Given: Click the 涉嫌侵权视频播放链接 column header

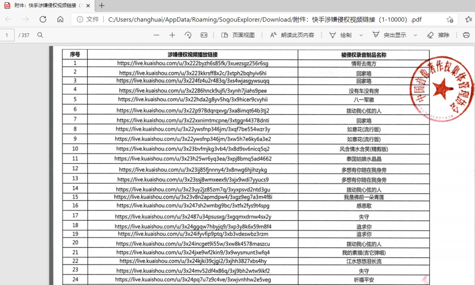Looking at the screenshot, I should coord(193,54).
